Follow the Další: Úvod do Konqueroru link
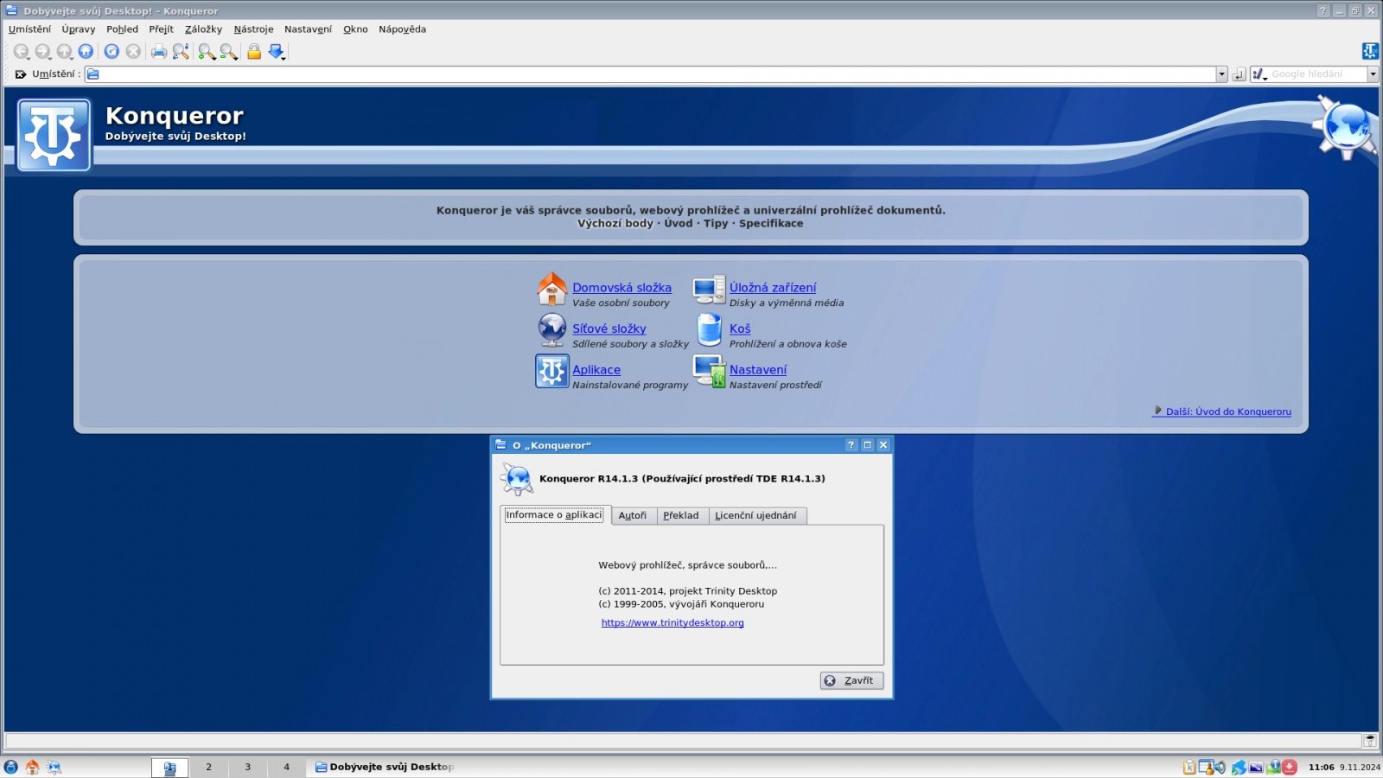Image resolution: width=1383 pixels, height=778 pixels. tap(1222, 411)
